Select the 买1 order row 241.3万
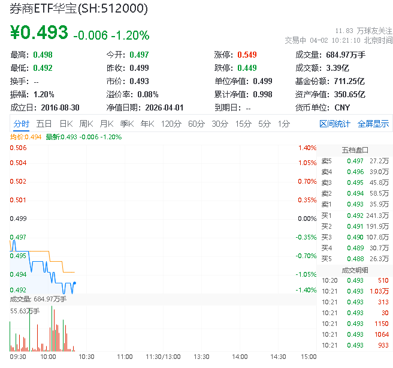Screen dimensions: 393x368 355,216
